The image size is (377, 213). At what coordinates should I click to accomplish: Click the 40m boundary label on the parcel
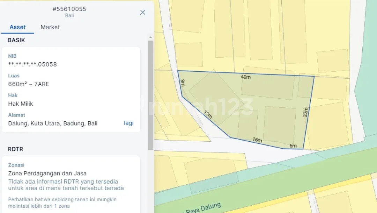(x=246, y=77)
